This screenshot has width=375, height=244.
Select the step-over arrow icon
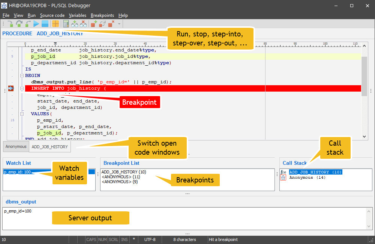[x=18, y=23]
